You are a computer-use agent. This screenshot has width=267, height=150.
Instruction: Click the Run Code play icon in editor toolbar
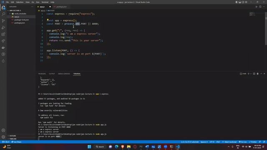pyautogui.click(x=256, y=7)
